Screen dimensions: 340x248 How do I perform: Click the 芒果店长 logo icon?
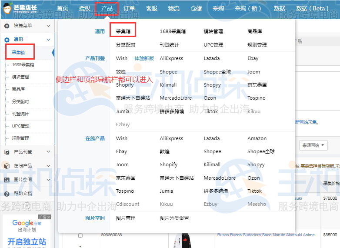(x=7, y=8)
